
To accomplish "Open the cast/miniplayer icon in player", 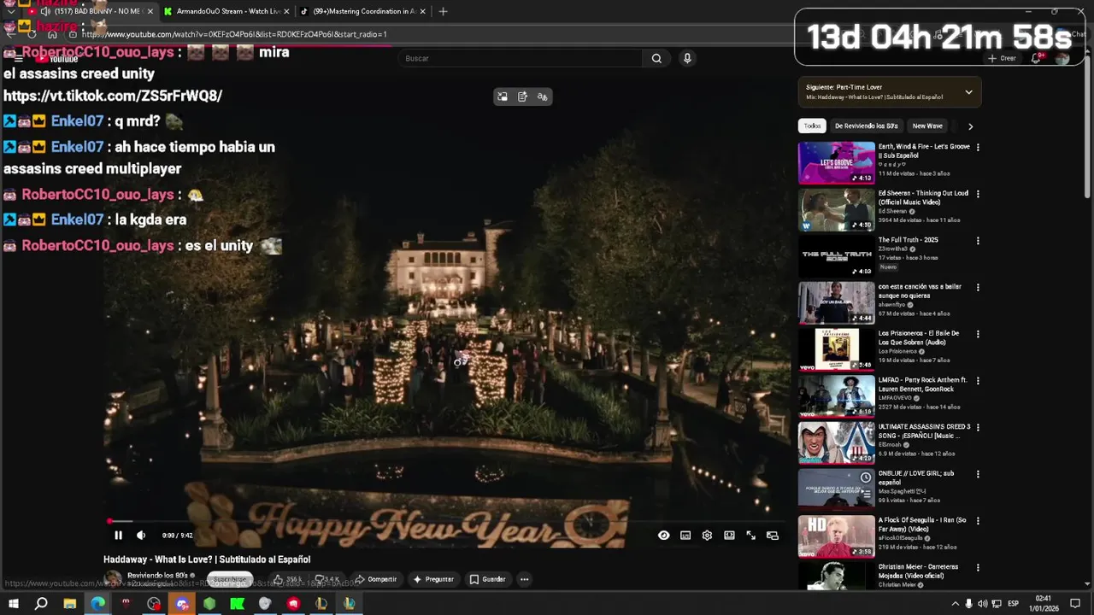I will pyautogui.click(x=773, y=536).
